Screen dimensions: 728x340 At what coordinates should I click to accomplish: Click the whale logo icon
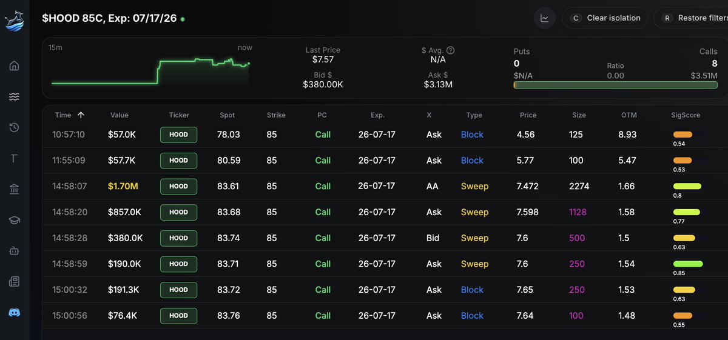click(x=15, y=20)
